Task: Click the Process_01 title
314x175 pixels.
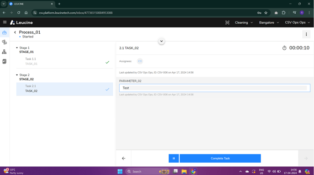Action: pos(30,32)
